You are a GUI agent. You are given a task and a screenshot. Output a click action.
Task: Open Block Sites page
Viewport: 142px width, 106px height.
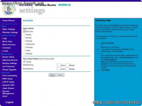[7, 42]
